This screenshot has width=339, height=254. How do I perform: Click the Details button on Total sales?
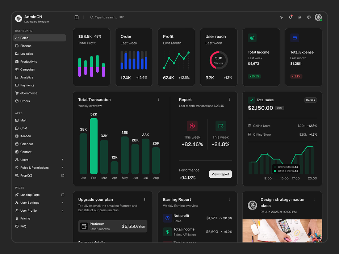tap(310, 100)
